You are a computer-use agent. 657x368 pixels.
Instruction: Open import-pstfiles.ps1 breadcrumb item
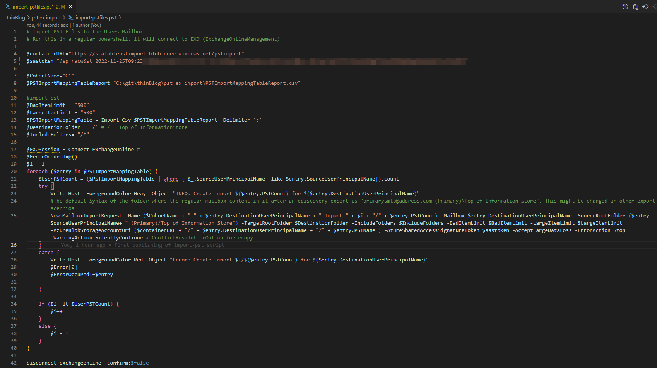pos(96,17)
